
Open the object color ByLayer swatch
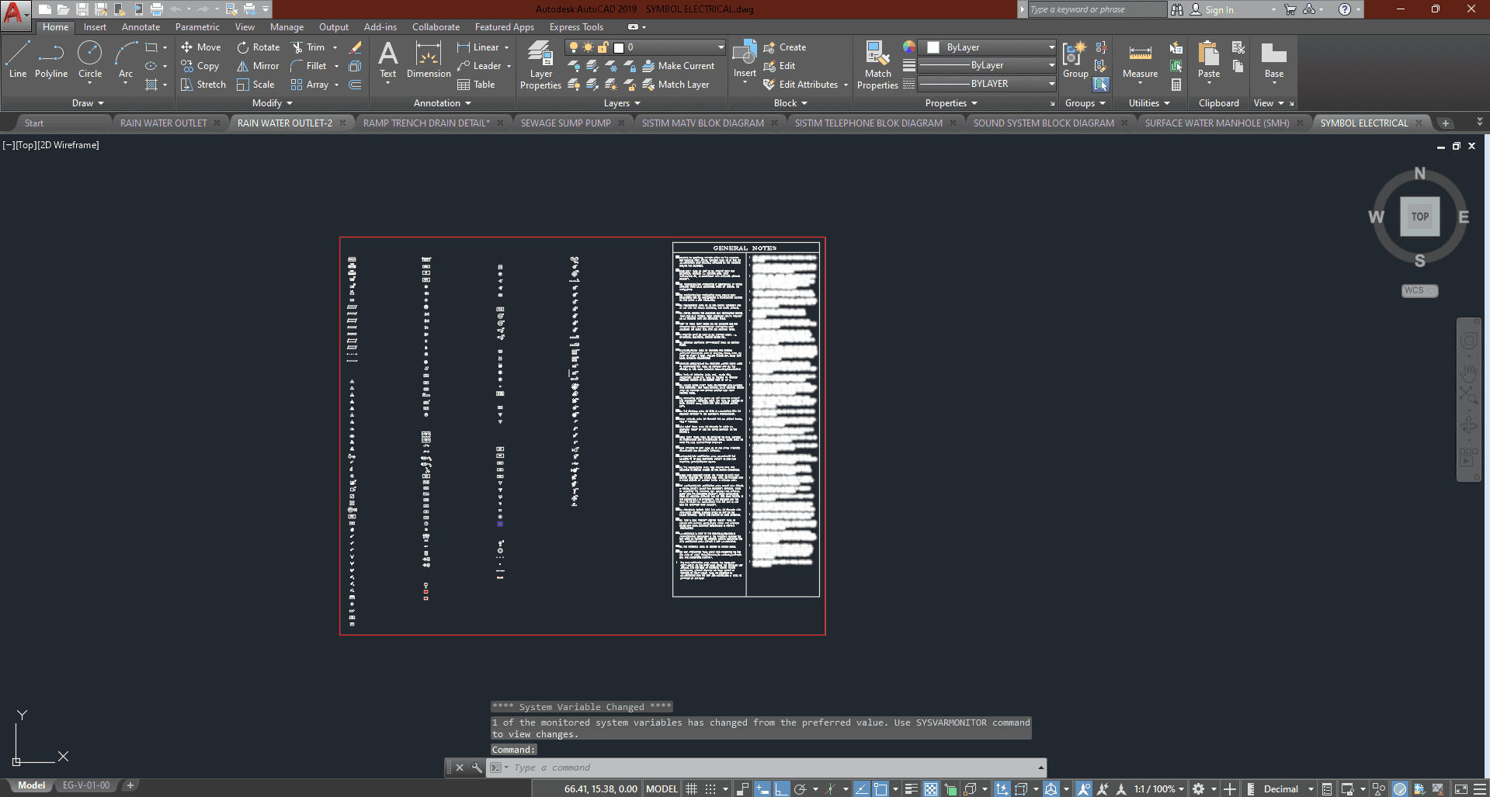(x=986, y=47)
